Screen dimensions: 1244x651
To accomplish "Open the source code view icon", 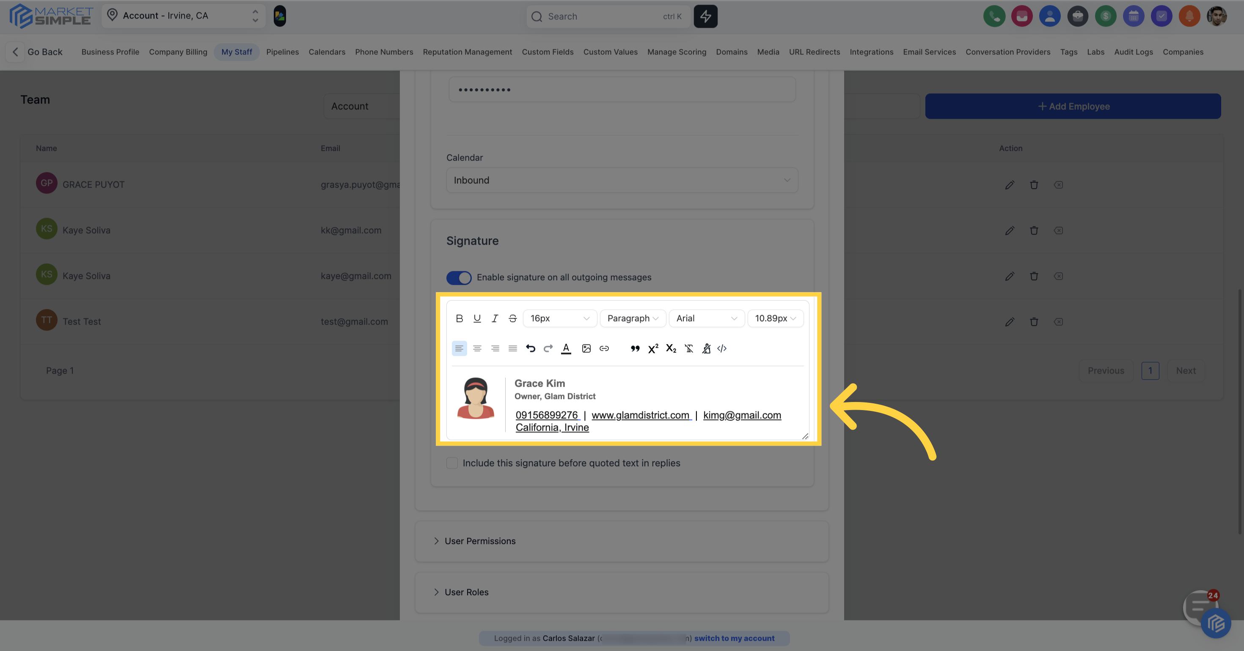I will 722,348.
